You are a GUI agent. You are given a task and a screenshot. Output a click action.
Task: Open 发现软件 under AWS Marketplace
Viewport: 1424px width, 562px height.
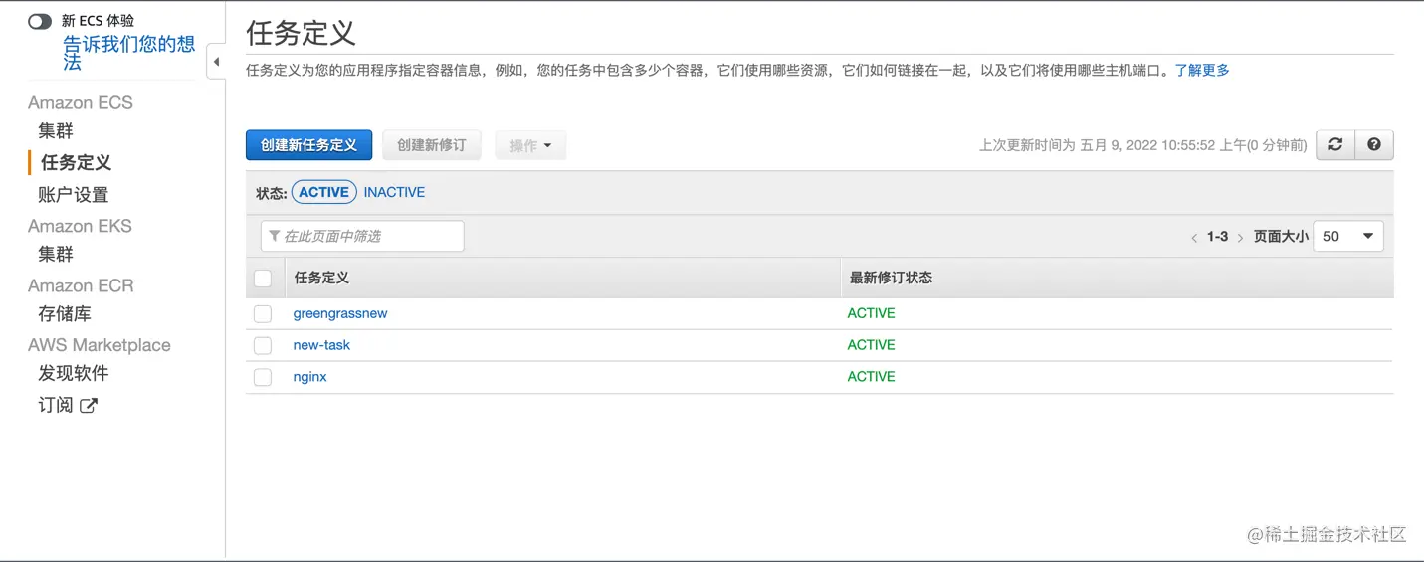(x=74, y=374)
